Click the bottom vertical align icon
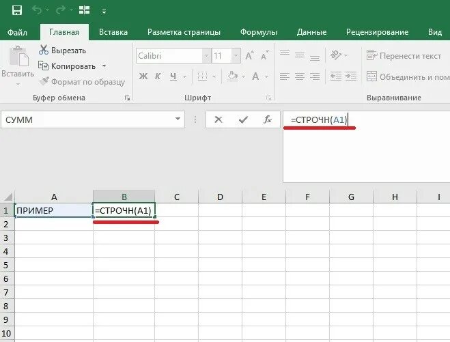The width and height of the screenshot is (450, 342). pyautogui.click(x=315, y=58)
